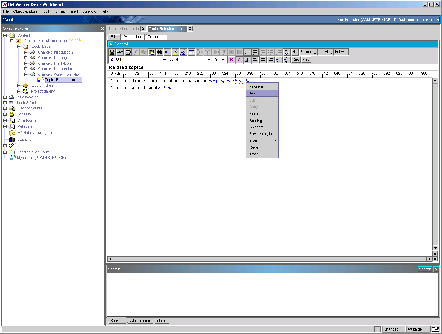Image resolution: width=442 pixels, height=334 pixels.
Task: Switch to the Properties tab
Action: click(x=132, y=37)
